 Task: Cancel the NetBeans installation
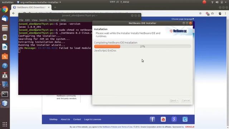click(186, 100)
